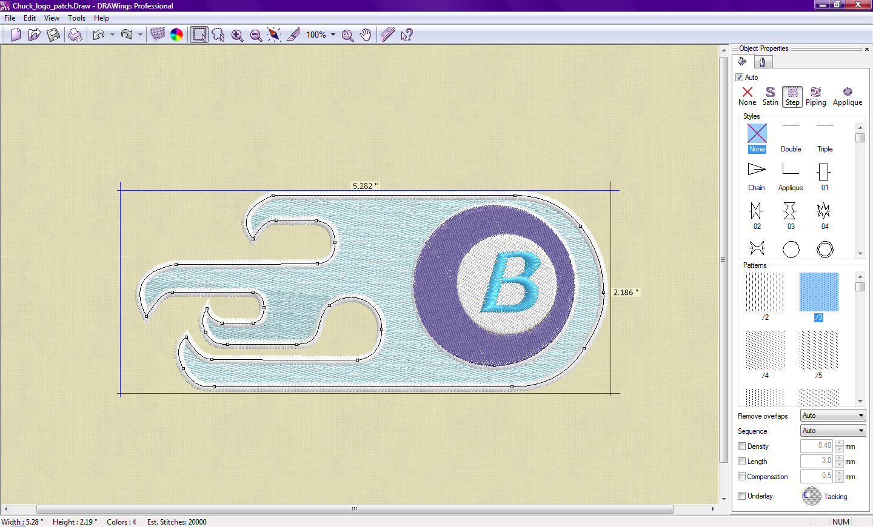The image size is (873, 527).
Task: Switch to the outline pen properties tab
Action: (763, 62)
